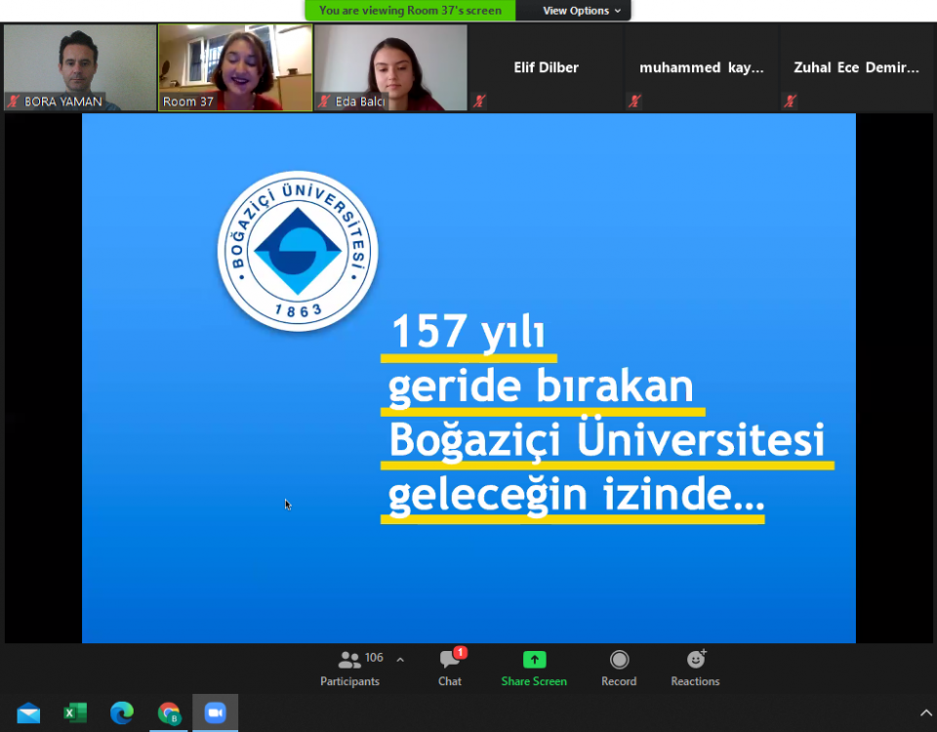Click the 'geleceğin izinde...' slide text

point(576,497)
